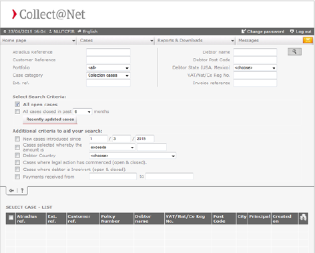This screenshot has height=253, width=315.
Task: Click the icon in the table header's last column
Action: coord(303,217)
